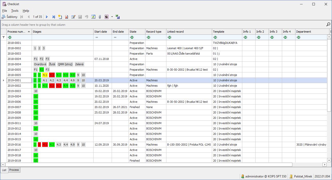Click the Stages column header
The image size is (332, 180).
coord(63,32)
